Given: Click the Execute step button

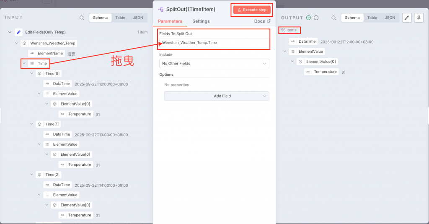Looking at the screenshot, I should [x=252, y=10].
